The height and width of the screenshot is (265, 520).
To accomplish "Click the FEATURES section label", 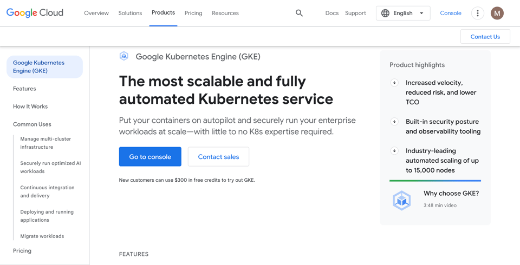I will pos(134,254).
